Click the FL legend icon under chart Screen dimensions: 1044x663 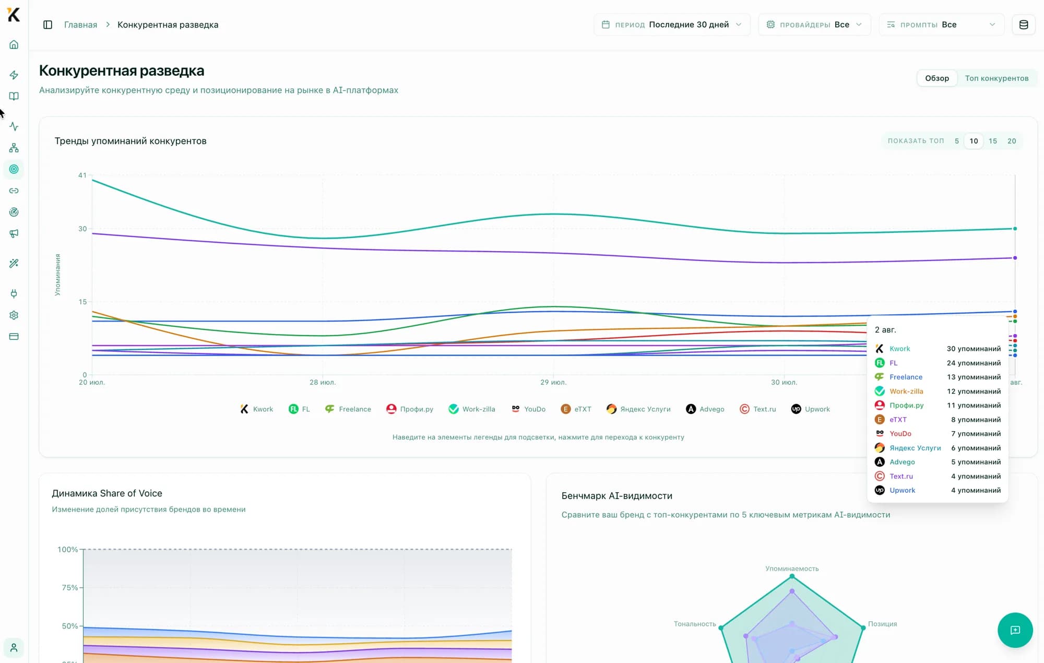pyautogui.click(x=293, y=409)
